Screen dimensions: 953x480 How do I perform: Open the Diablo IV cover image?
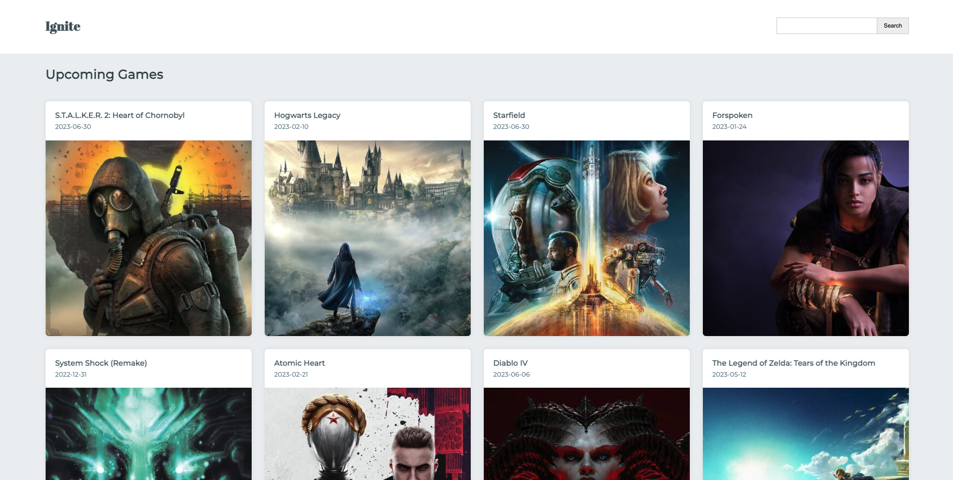(587, 434)
